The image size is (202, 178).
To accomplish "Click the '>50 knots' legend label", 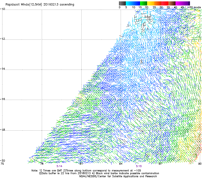I will [194, 7].
